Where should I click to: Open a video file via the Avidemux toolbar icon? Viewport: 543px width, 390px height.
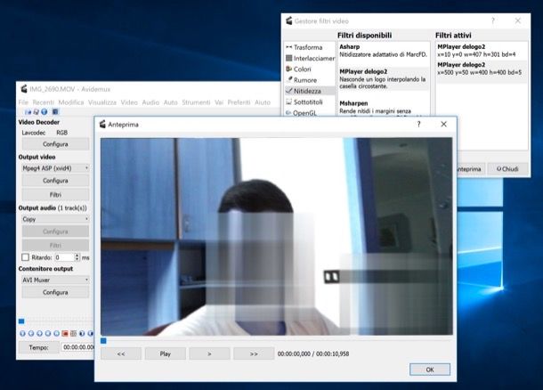pos(28,112)
